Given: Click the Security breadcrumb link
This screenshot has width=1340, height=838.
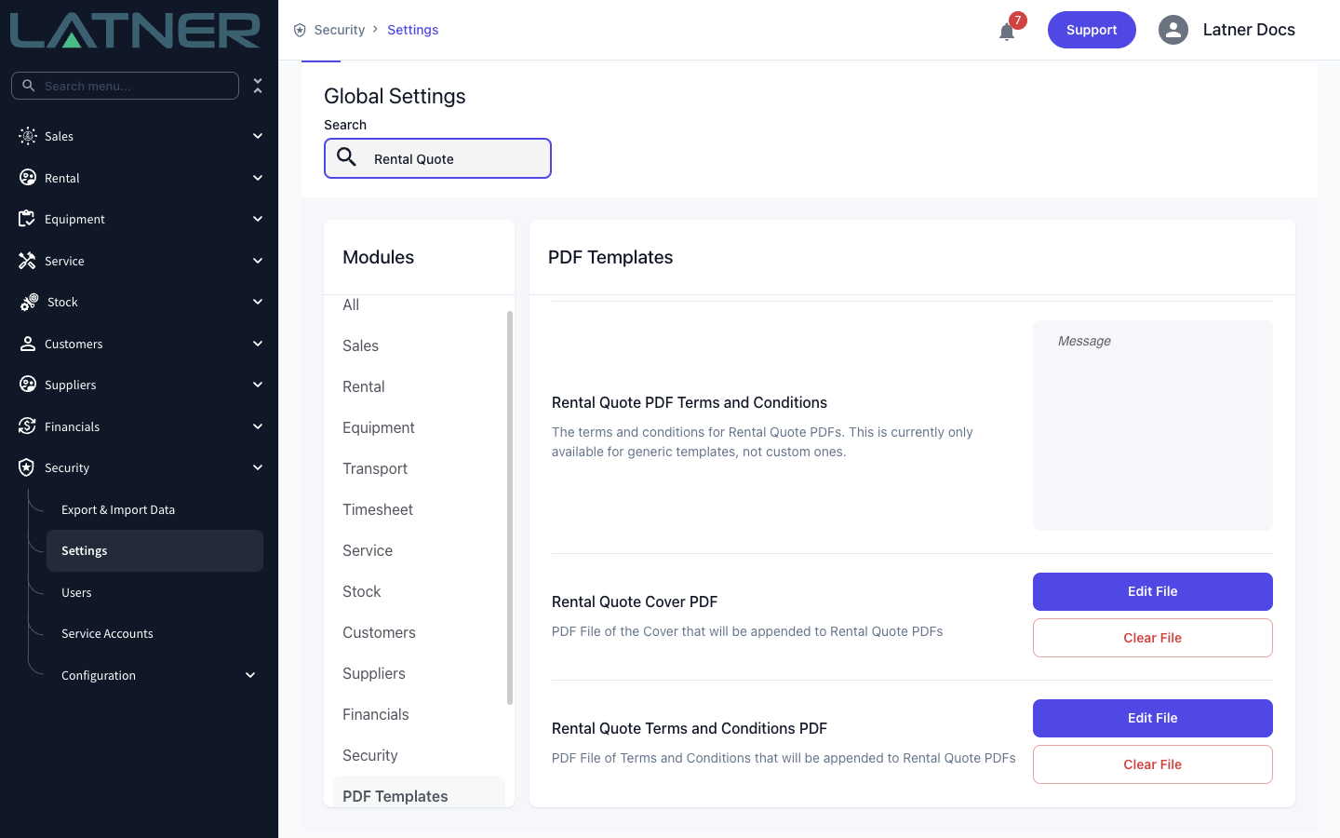Looking at the screenshot, I should pyautogui.click(x=340, y=30).
